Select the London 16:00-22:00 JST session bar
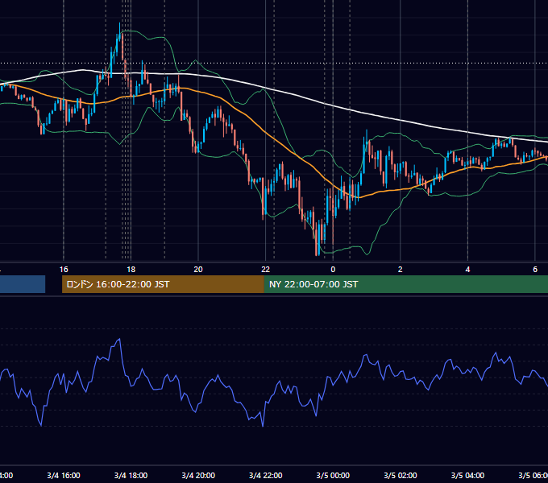 [163, 284]
